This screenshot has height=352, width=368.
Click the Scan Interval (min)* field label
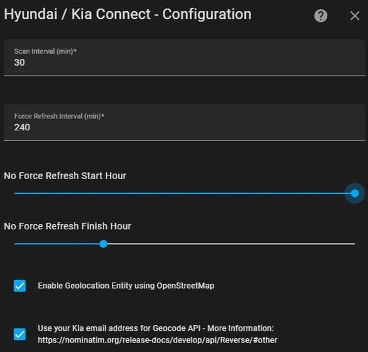click(45, 51)
